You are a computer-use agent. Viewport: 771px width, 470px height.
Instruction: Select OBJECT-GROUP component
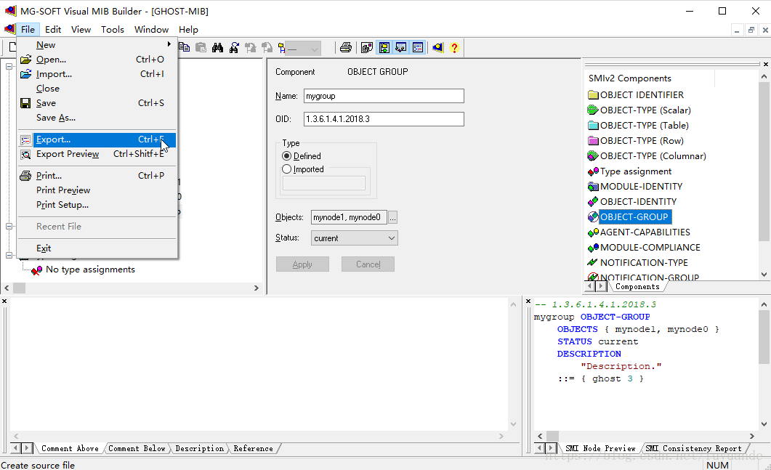pos(629,216)
